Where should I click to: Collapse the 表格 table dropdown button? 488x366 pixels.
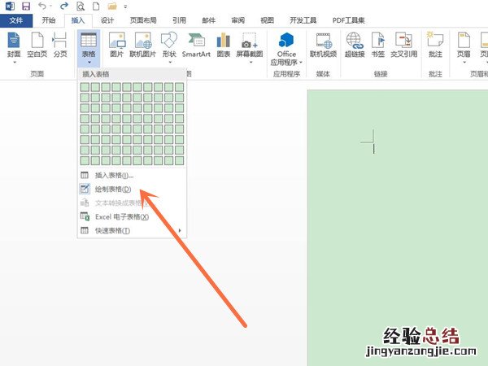[89, 48]
